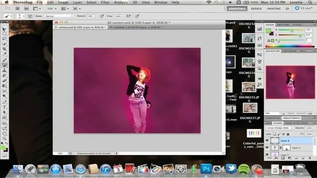317x178 pixels.
Task: Switch to the Styles tab
Action: pyautogui.click(x=297, y=25)
